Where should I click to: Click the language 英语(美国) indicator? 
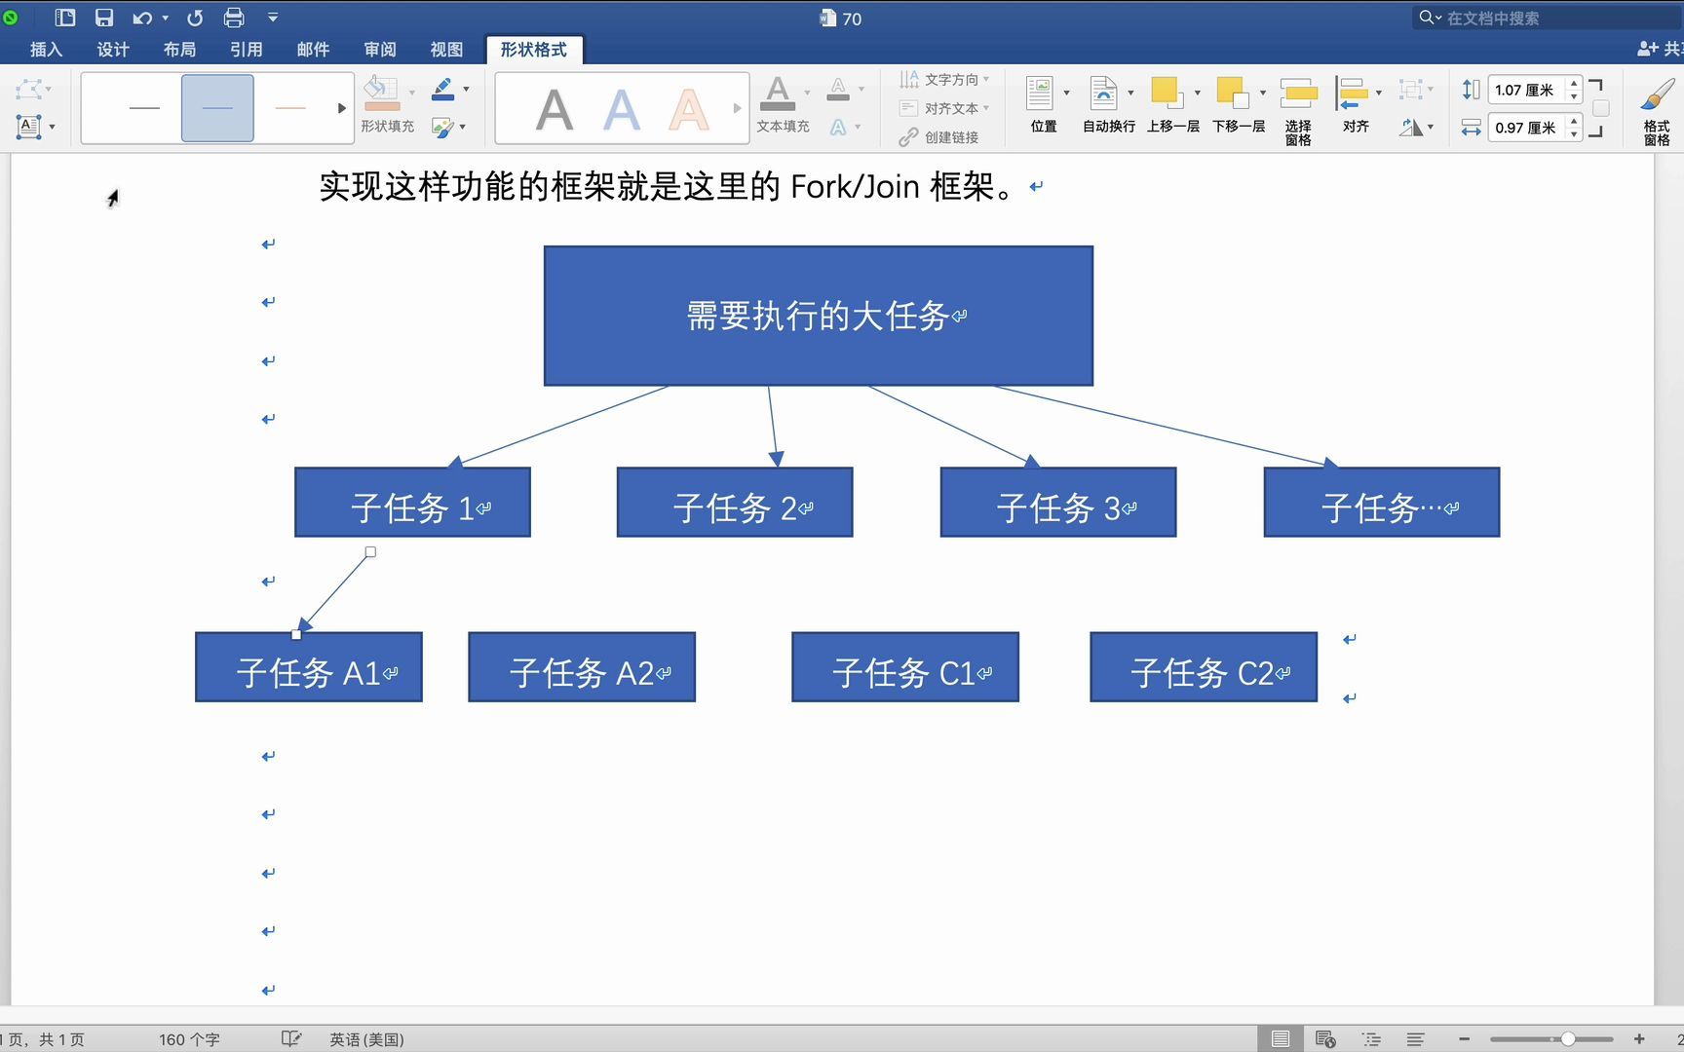(366, 1039)
